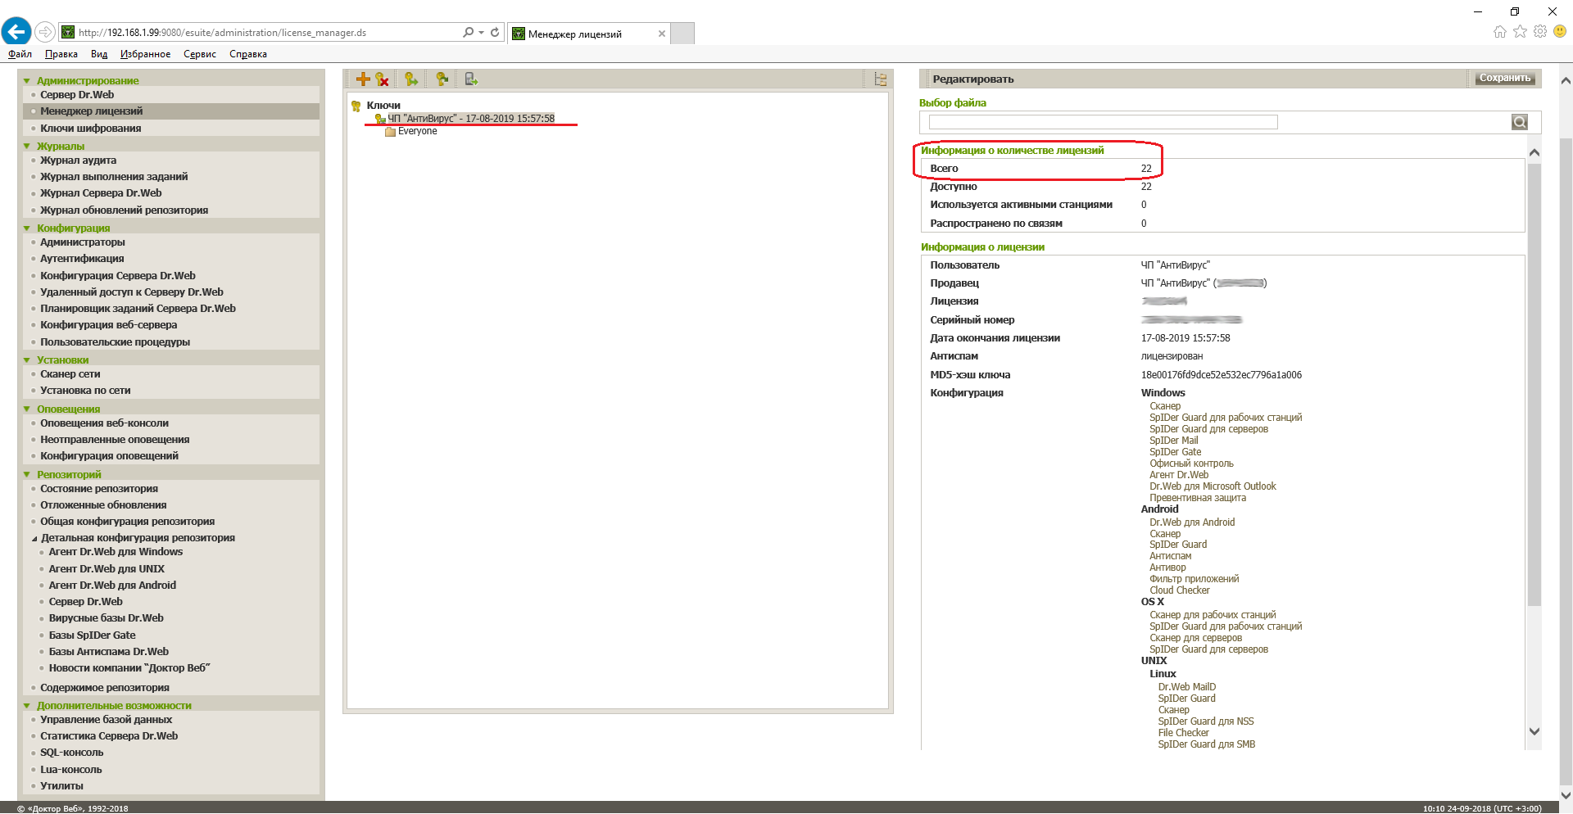Click the file selection input field

pos(1103,122)
